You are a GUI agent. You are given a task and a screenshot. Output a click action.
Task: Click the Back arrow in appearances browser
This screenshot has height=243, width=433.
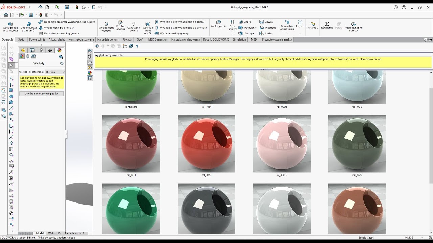point(97,46)
